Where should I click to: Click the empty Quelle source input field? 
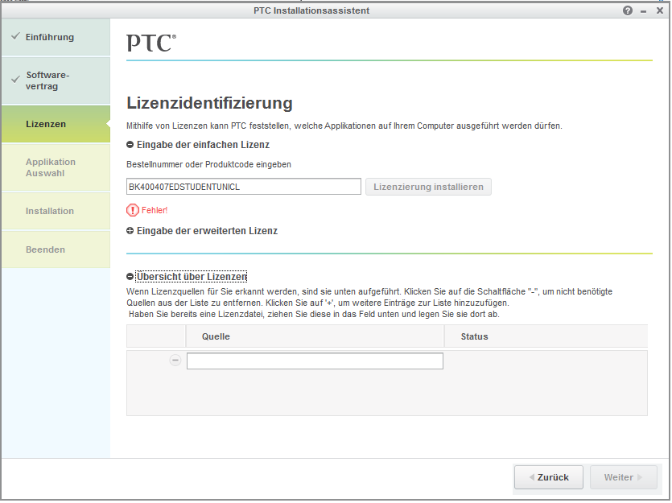pos(315,361)
